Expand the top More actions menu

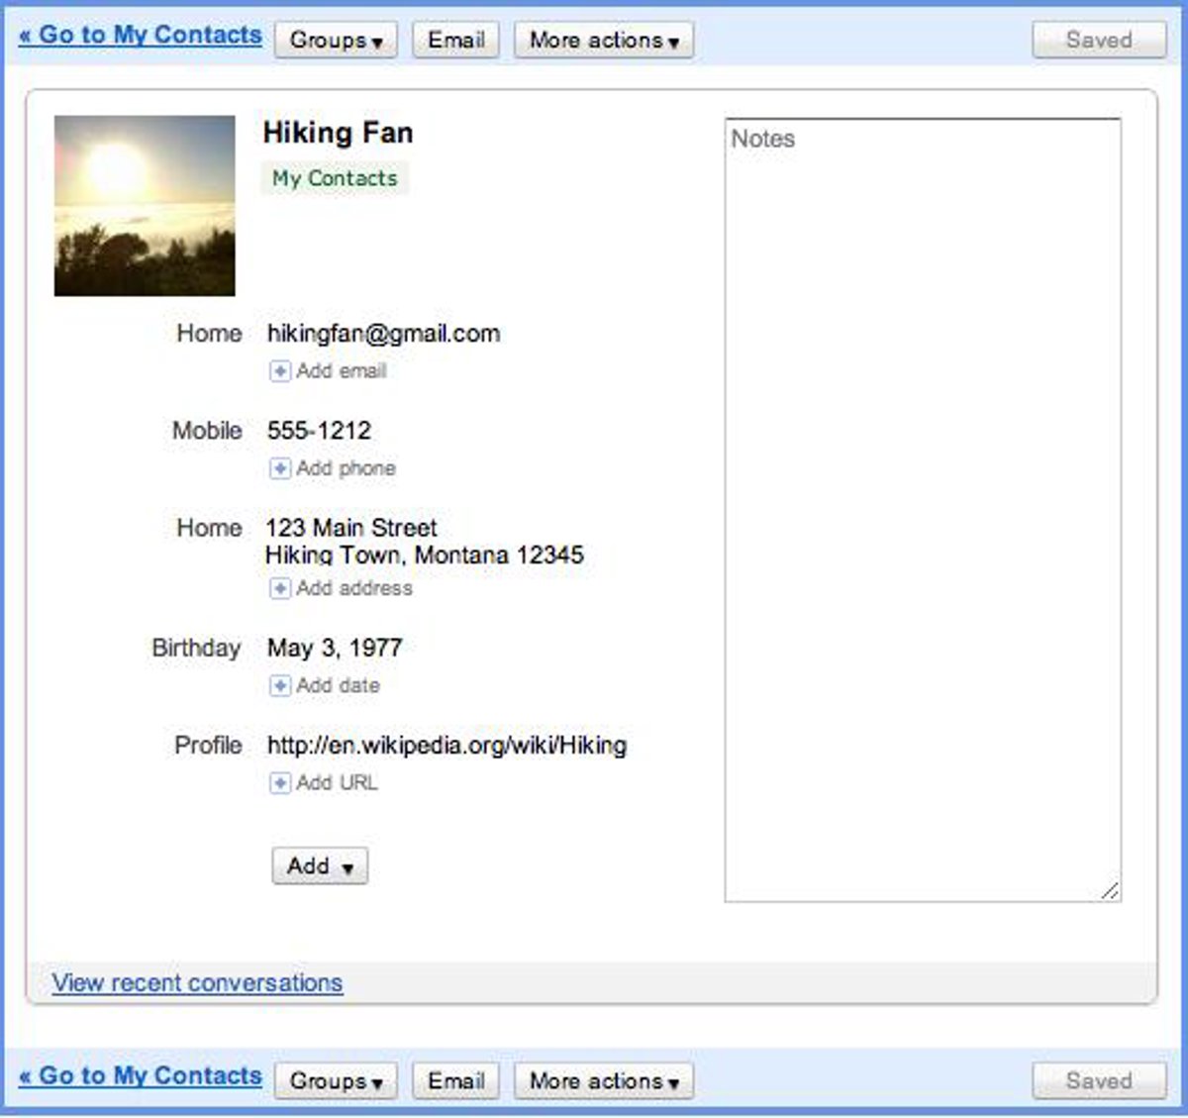603,41
